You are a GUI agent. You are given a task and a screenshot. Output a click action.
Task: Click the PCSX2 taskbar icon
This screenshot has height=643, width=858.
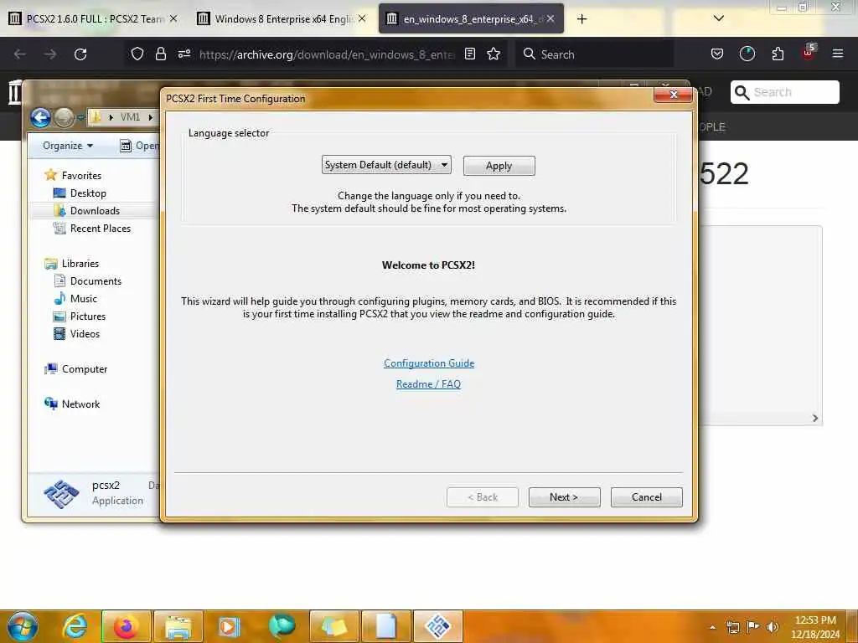click(x=437, y=626)
